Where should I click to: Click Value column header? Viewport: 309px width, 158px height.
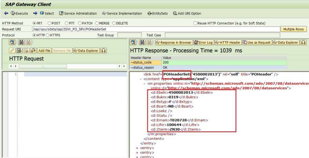224,58
